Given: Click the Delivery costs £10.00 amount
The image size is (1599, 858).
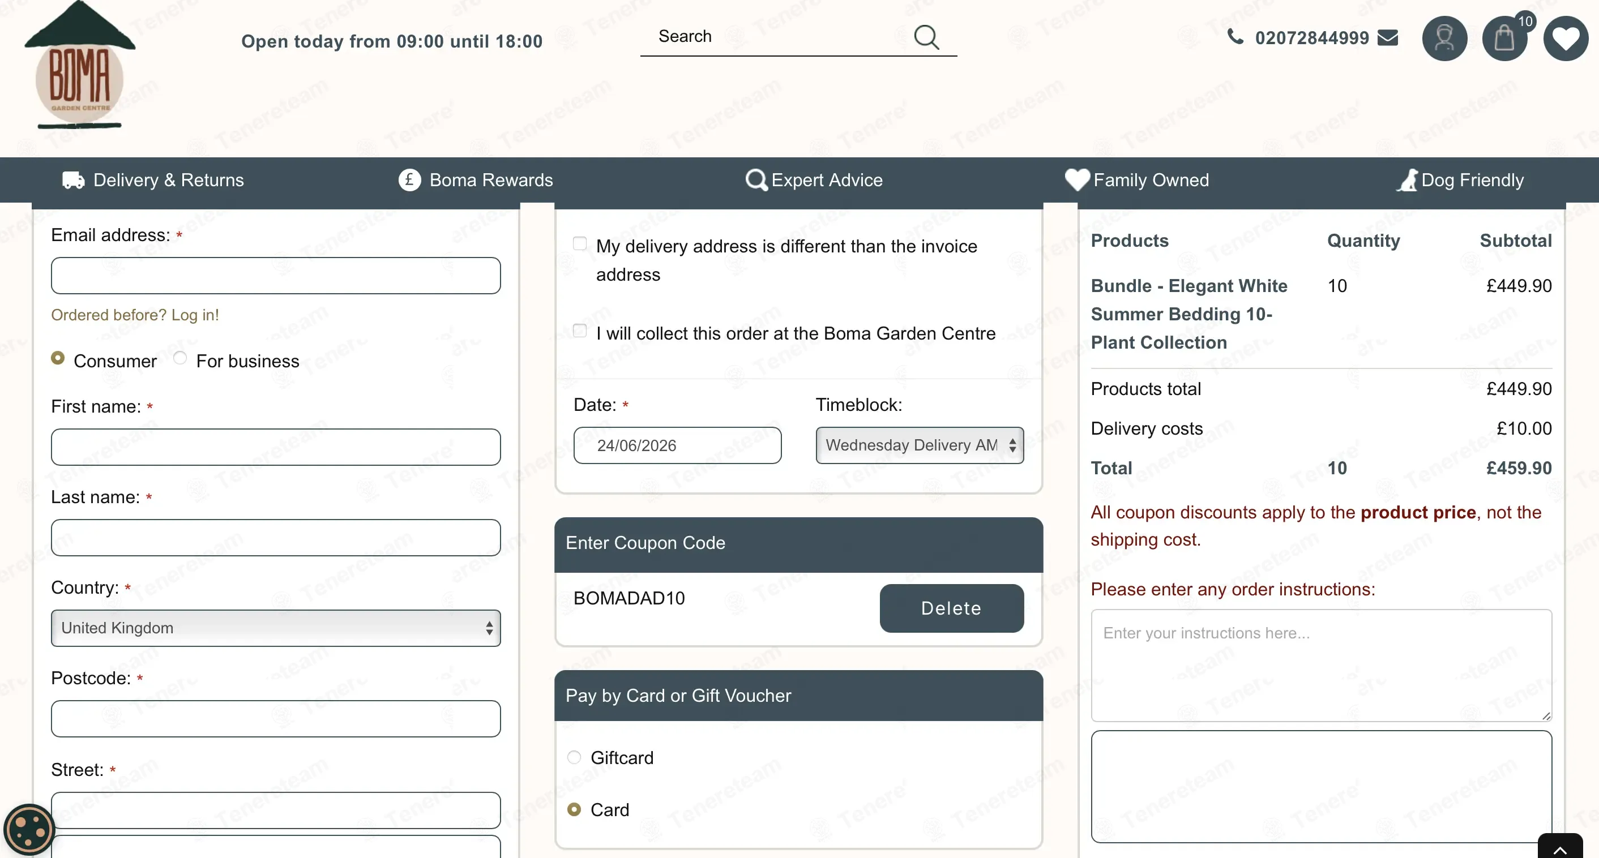Looking at the screenshot, I should [1524, 428].
